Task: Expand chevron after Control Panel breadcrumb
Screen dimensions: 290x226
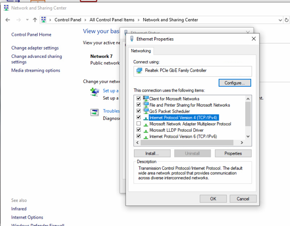Action: (85, 20)
